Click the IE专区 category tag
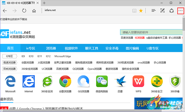The height and width of the screenshot is (112, 185). pyautogui.click(x=10, y=56)
